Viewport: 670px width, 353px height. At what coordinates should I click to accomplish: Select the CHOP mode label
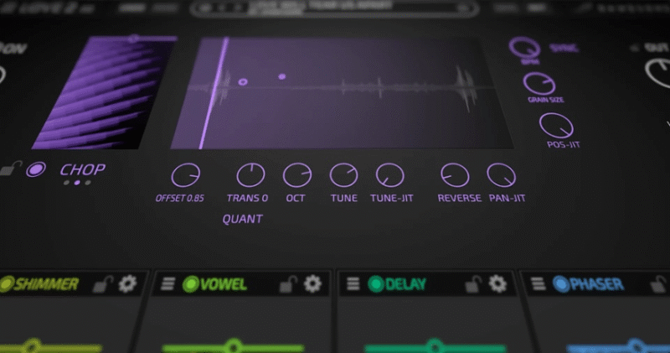pos(82,169)
